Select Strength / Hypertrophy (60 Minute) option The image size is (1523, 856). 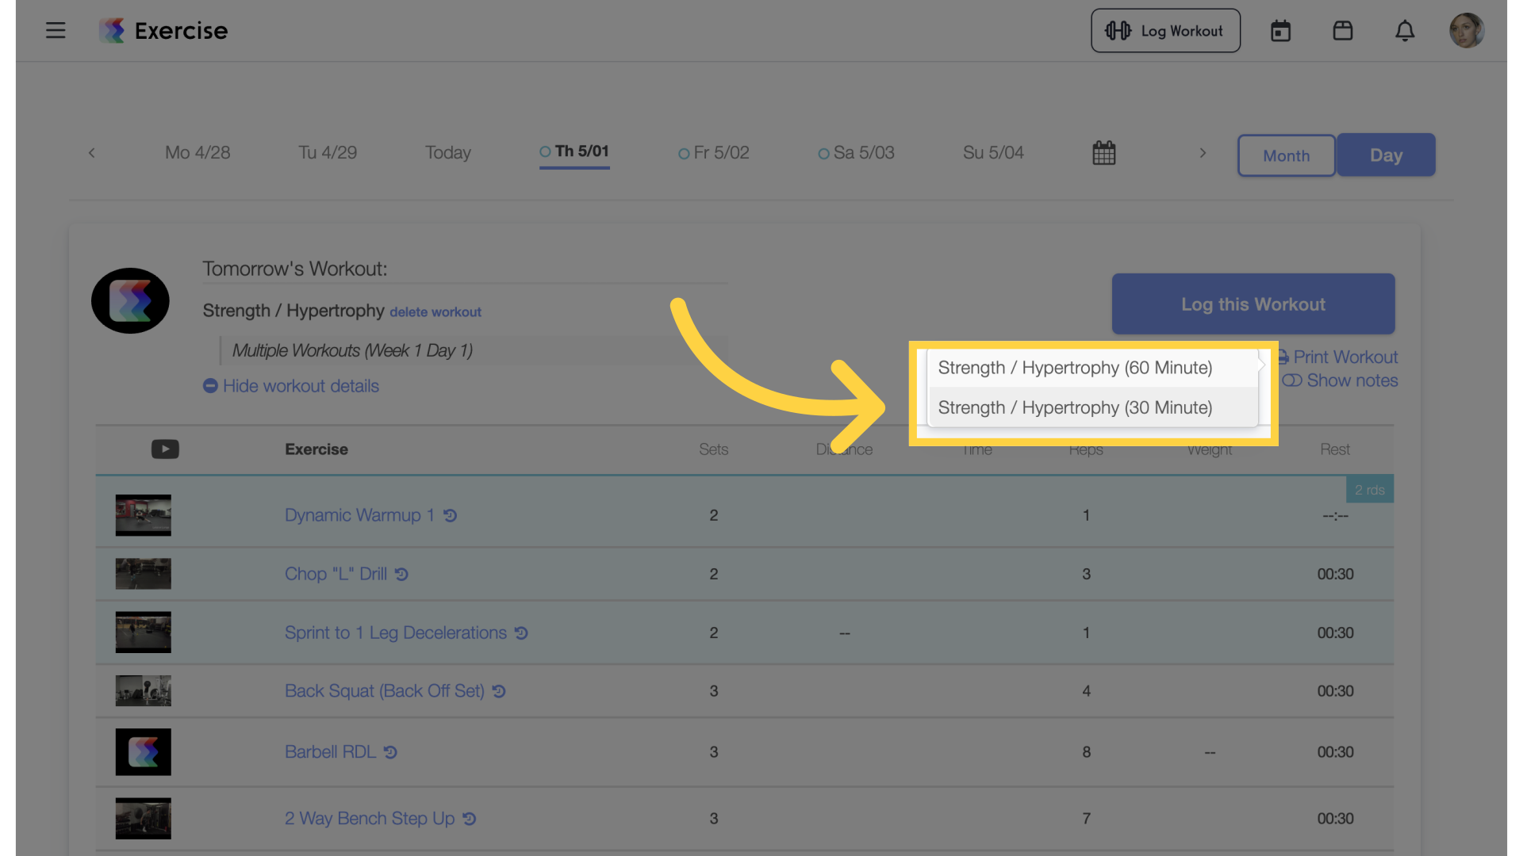click(1092, 368)
